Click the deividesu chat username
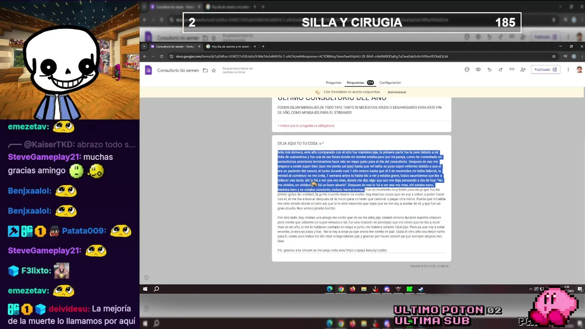The height and width of the screenshot is (329, 585). tap(68, 309)
